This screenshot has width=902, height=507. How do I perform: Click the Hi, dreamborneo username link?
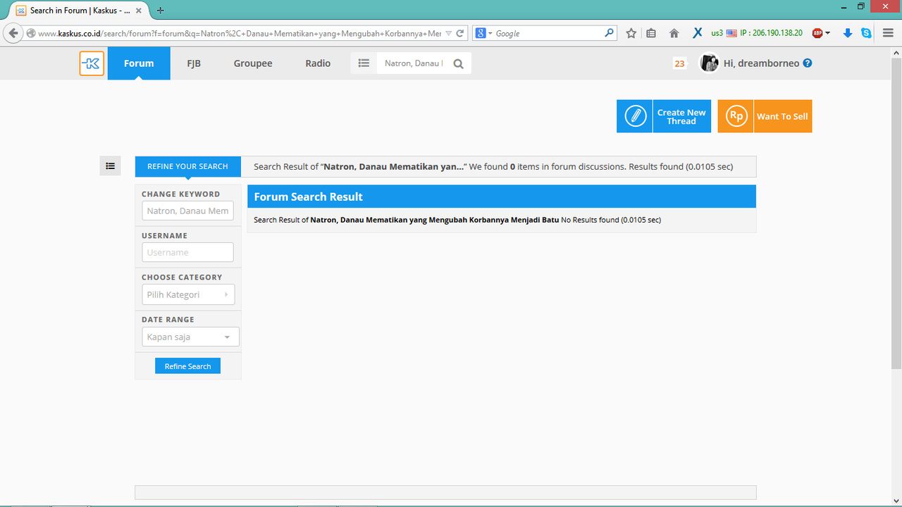tap(762, 63)
